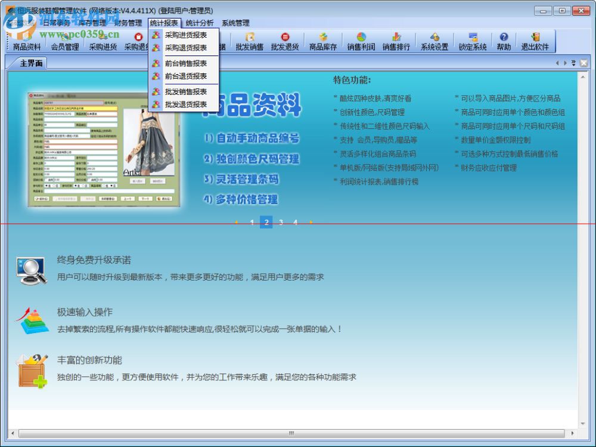
Task: Click the tab-bar right scroll arrow
Action: (565, 63)
